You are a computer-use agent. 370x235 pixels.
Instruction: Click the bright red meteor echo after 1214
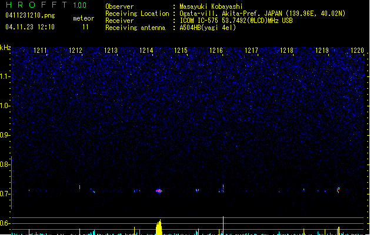click(x=159, y=191)
